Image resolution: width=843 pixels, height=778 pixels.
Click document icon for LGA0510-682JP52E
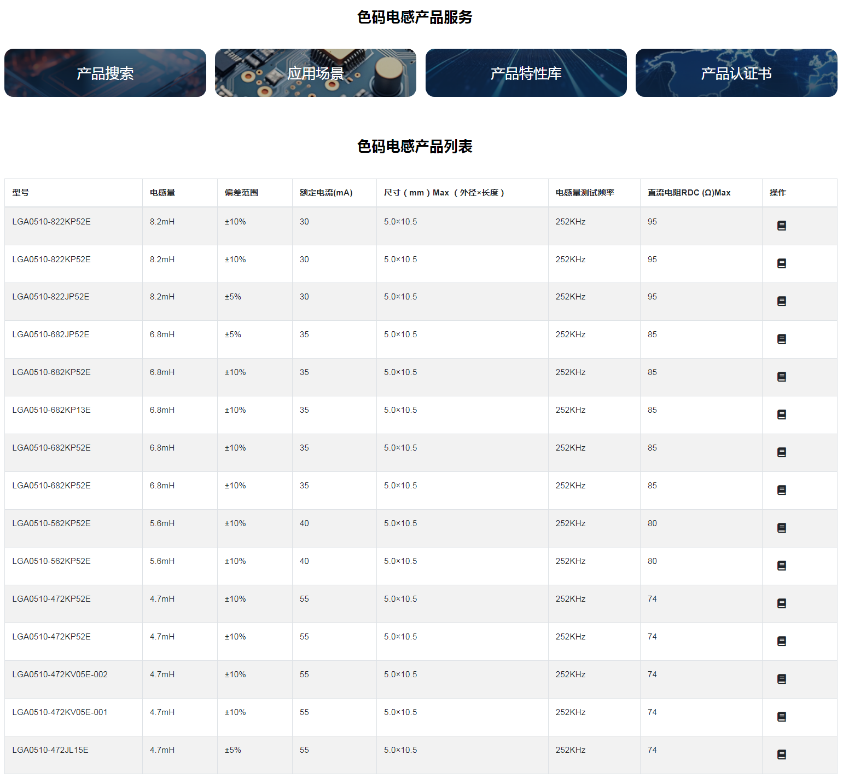pos(781,339)
